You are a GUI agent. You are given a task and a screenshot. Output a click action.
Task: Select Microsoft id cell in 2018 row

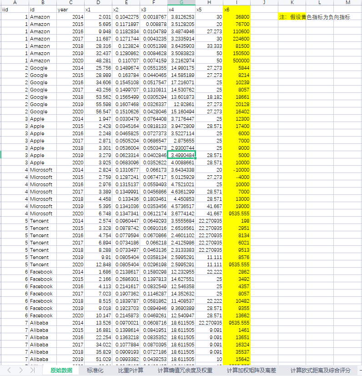[x=43, y=199]
